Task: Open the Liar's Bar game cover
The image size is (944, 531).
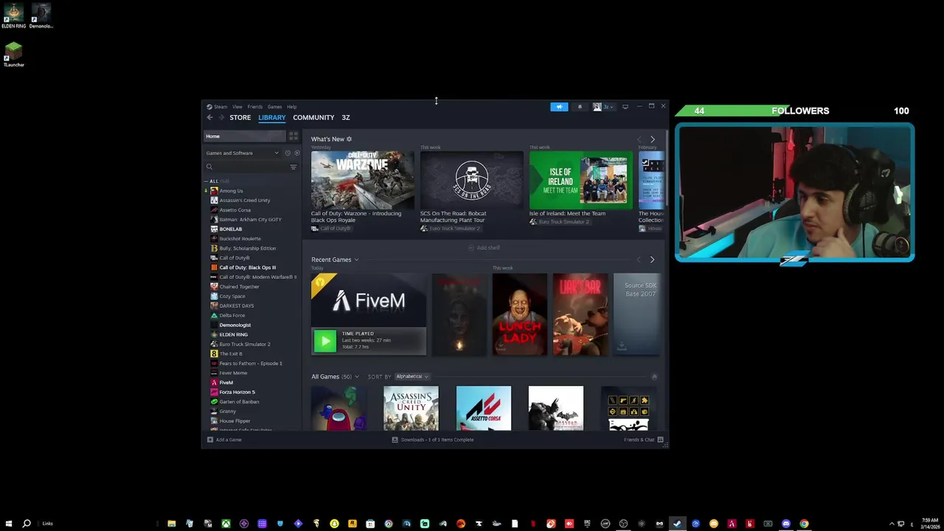Action: click(x=580, y=315)
